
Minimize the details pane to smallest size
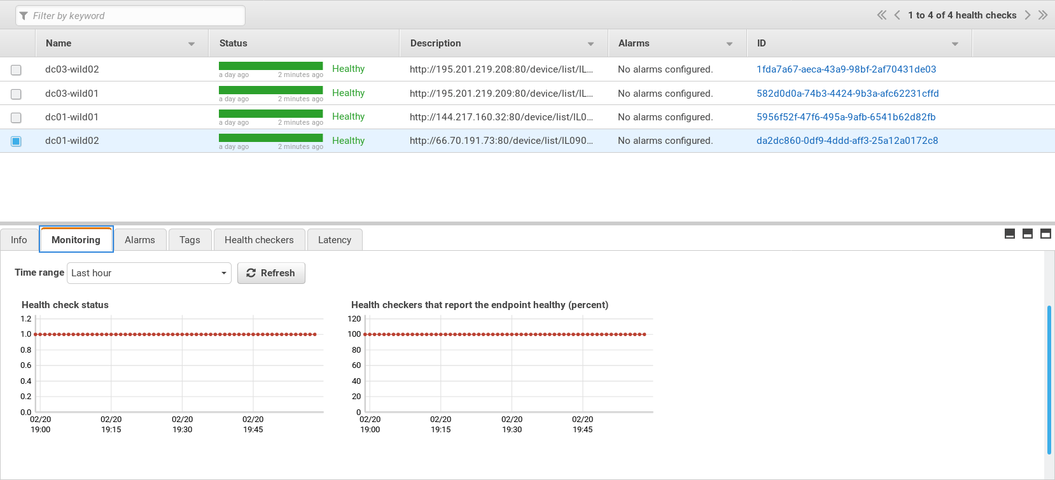(x=1010, y=234)
